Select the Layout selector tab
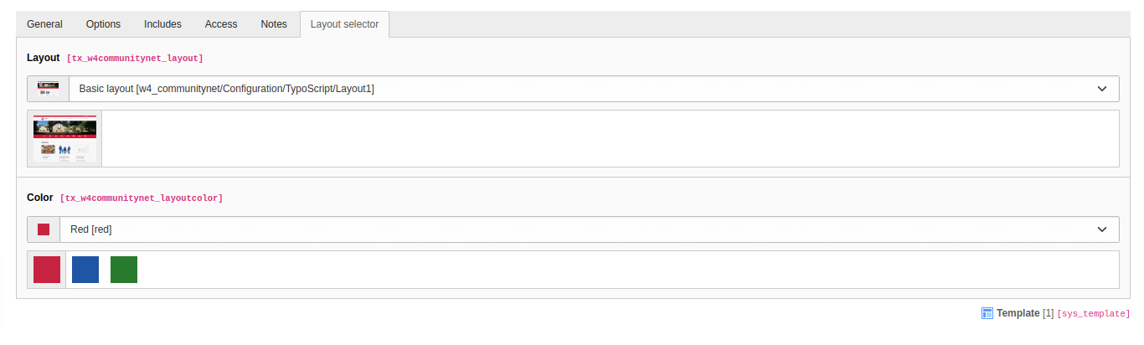The width and height of the screenshot is (1144, 345). point(344,24)
